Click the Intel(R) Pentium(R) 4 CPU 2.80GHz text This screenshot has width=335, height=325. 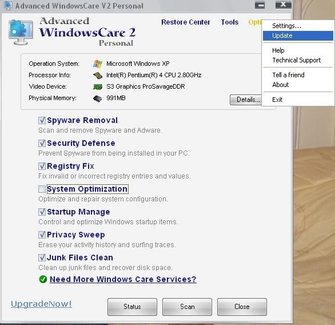click(154, 76)
